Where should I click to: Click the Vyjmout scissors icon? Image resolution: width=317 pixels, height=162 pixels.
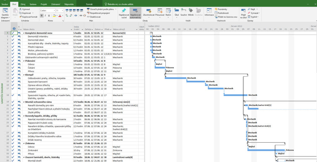20,10
